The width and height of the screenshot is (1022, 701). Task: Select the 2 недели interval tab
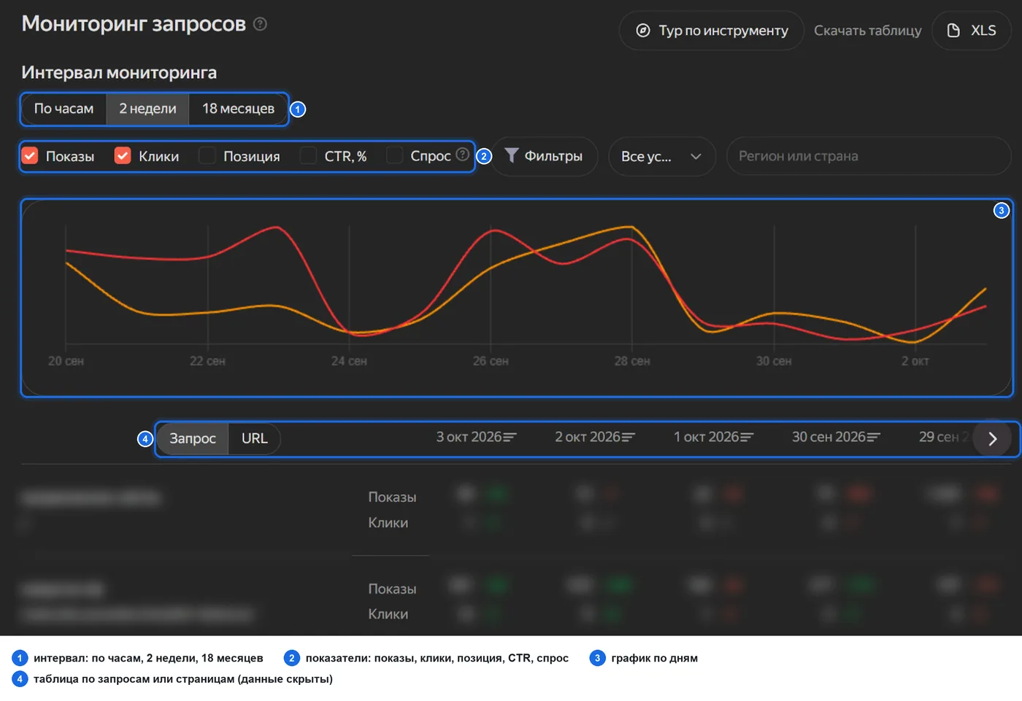[147, 109]
